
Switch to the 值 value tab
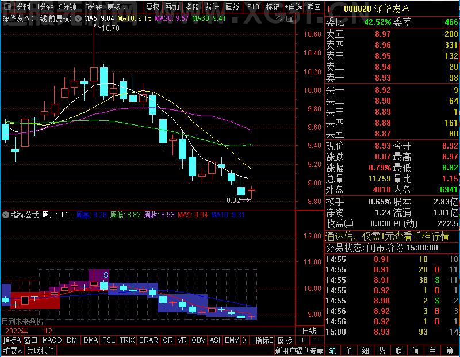pyautogui.click(x=415, y=351)
